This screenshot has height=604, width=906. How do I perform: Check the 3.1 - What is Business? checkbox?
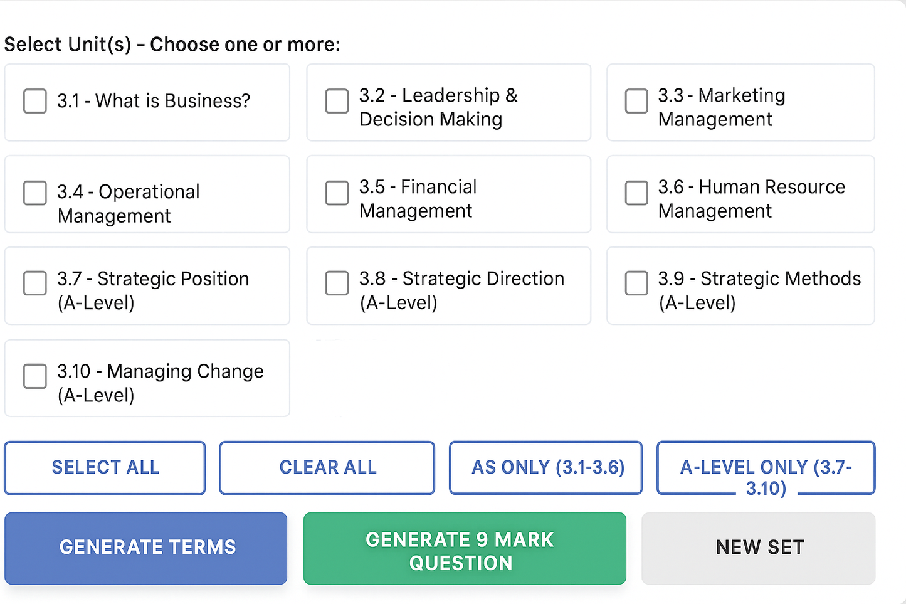[35, 101]
